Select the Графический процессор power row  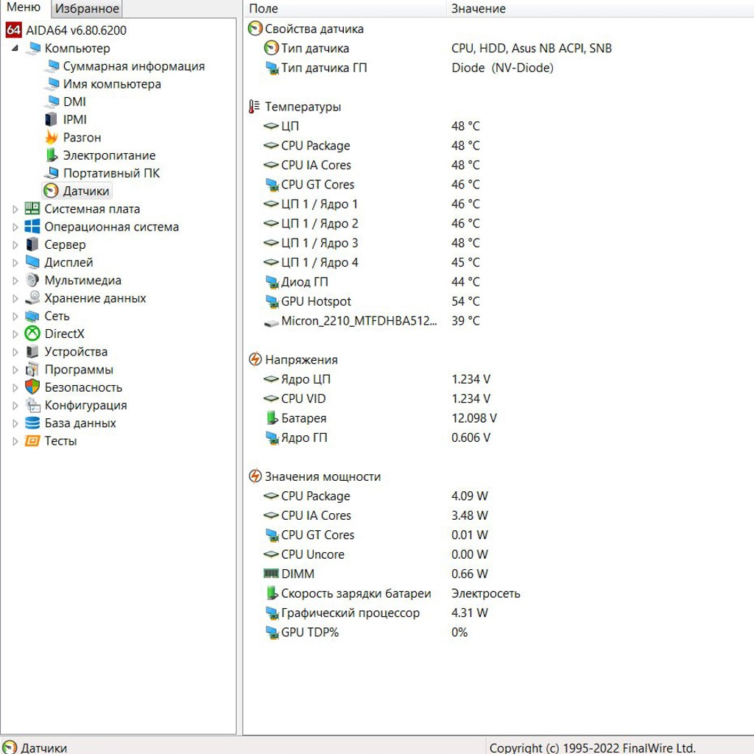(x=498, y=613)
